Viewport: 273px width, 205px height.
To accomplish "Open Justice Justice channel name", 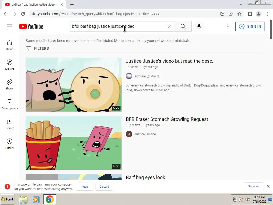I will coord(145,134).
